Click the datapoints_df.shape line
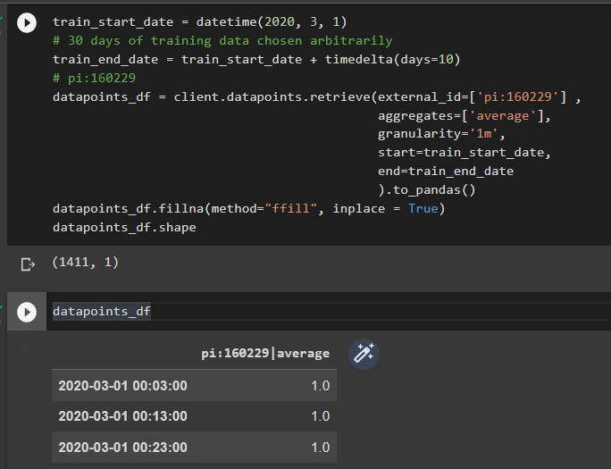The image size is (611, 469). tap(124, 228)
